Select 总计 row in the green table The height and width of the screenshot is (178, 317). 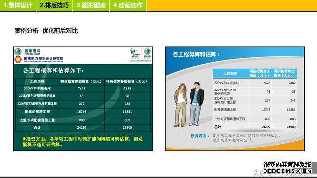point(83,128)
